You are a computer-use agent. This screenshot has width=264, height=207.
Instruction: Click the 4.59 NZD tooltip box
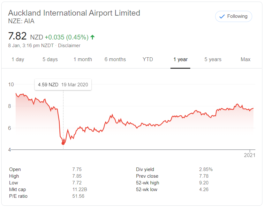point(63,84)
